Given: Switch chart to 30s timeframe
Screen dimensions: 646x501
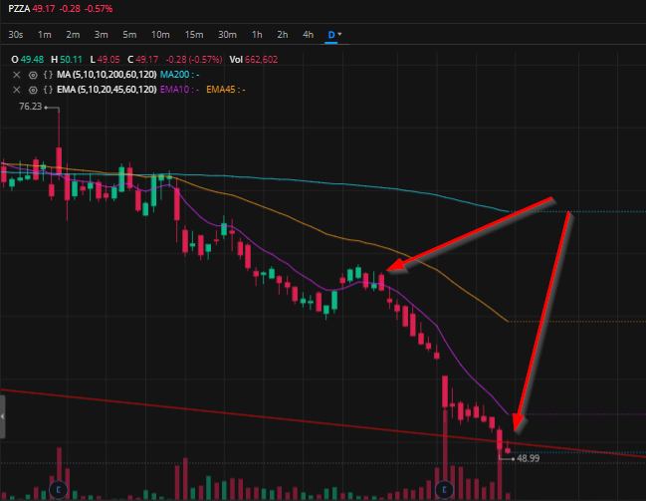Looking at the screenshot, I should (x=16, y=35).
